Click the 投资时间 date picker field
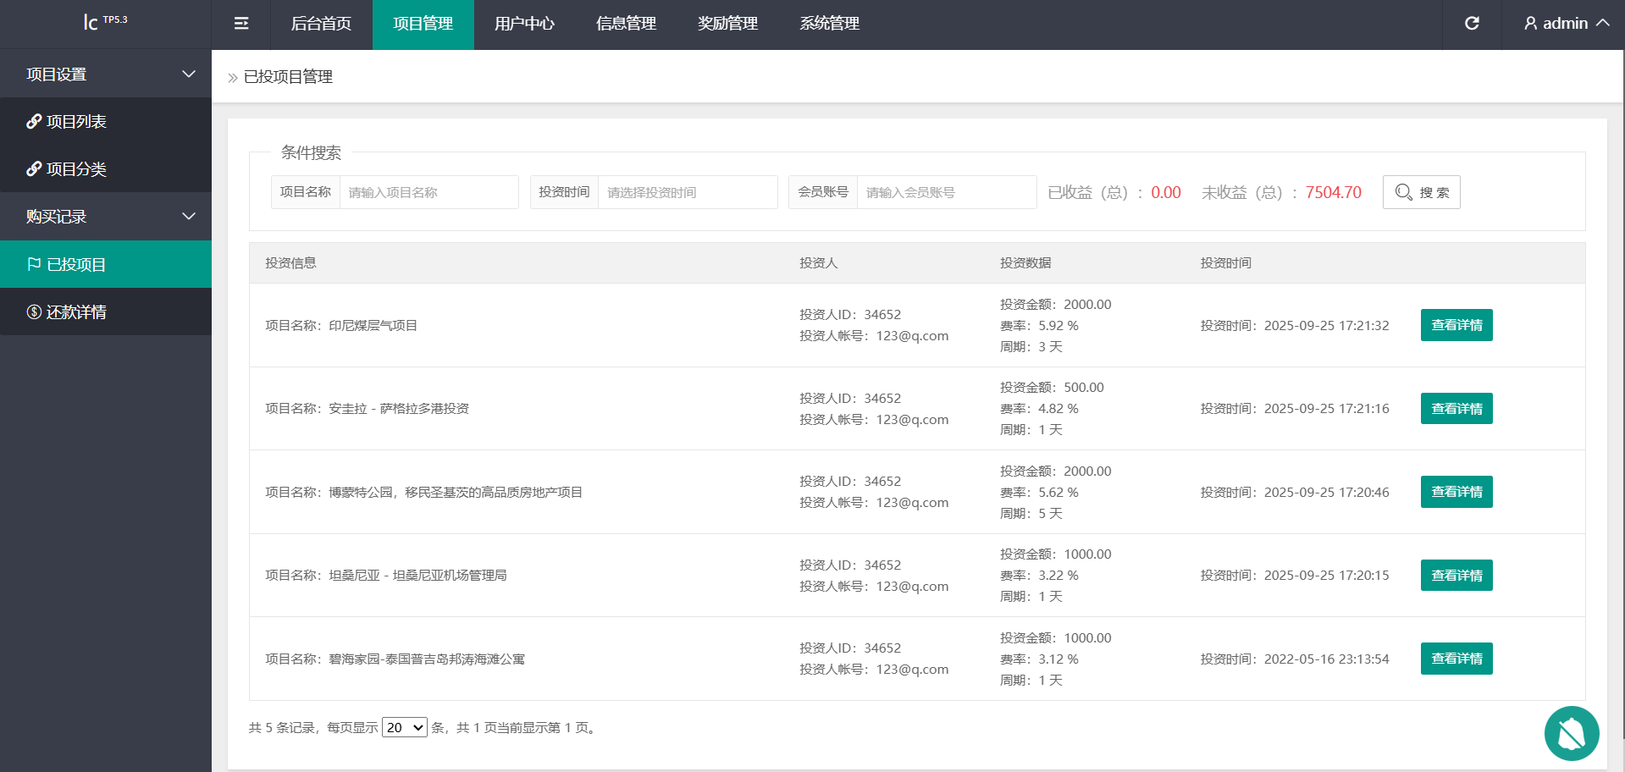The width and height of the screenshot is (1625, 772). [687, 192]
